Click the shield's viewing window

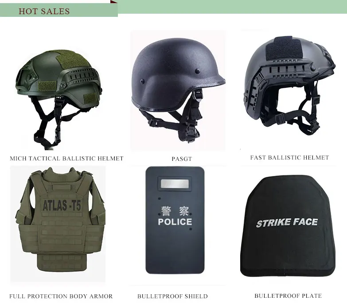[x=175, y=183]
